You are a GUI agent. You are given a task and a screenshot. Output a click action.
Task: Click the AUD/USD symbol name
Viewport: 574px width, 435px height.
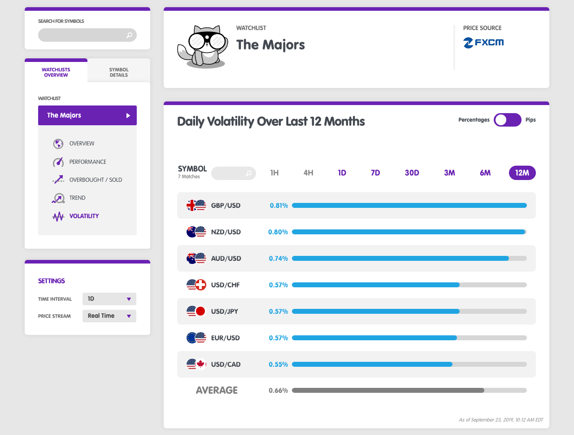pos(226,259)
